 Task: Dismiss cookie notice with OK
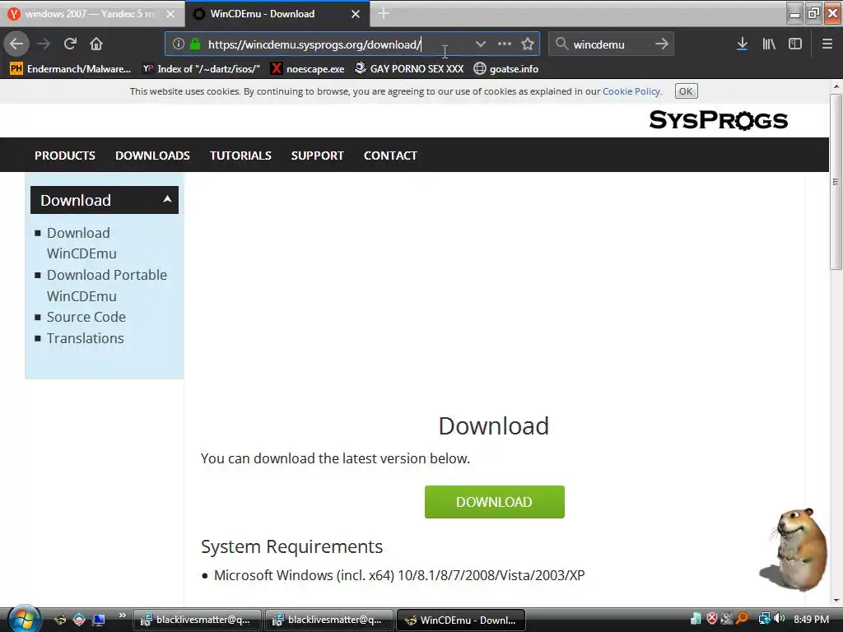(686, 91)
